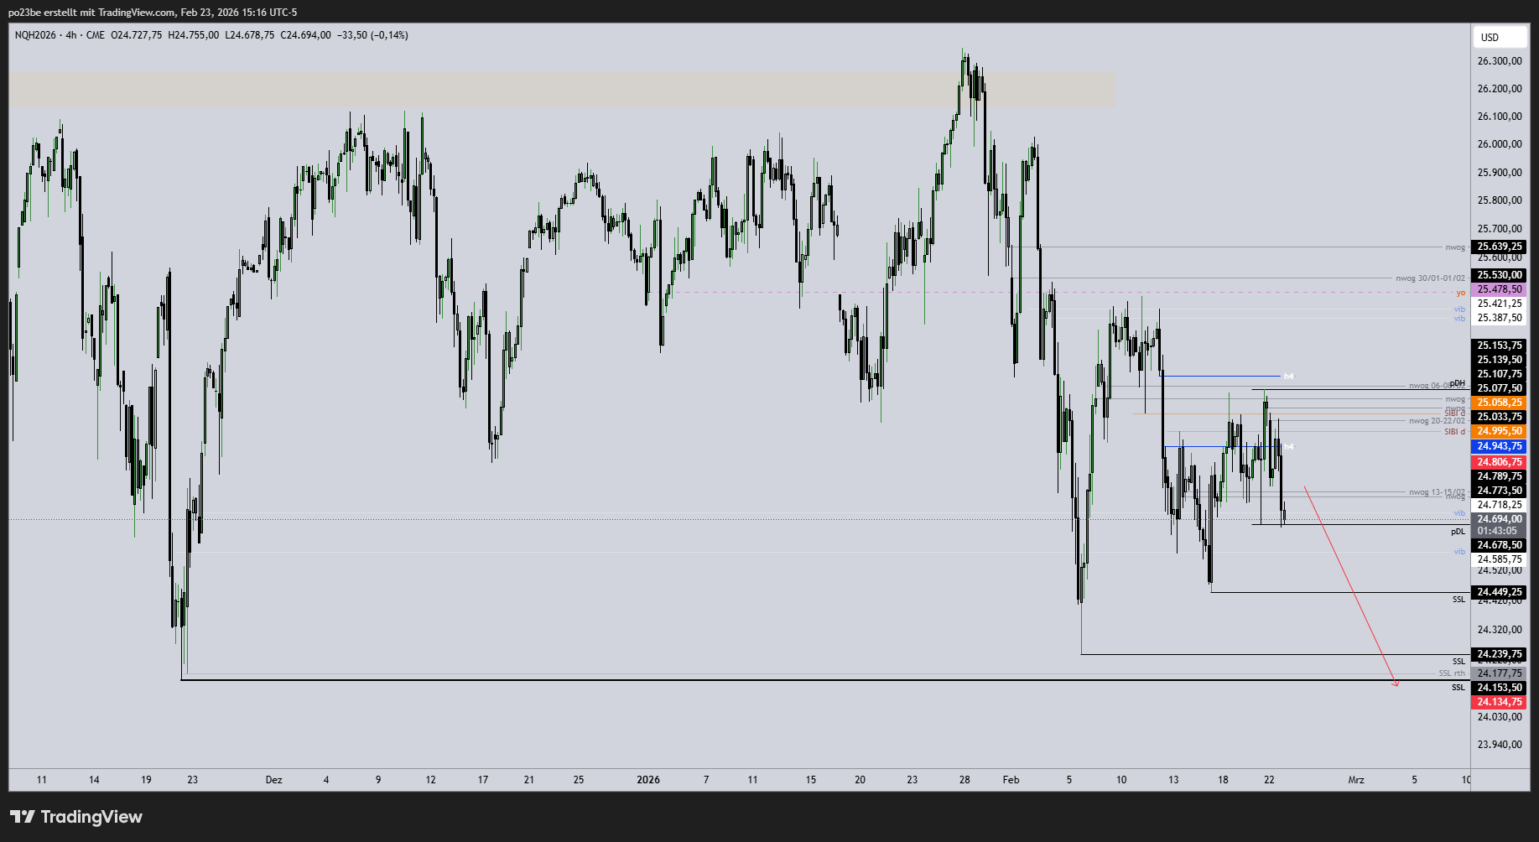The width and height of the screenshot is (1539, 842).
Task: Open the USD currency selector
Action: pyautogui.click(x=1499, y=37)
